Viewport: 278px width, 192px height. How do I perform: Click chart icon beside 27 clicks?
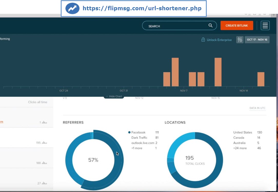tap(44, 183)
